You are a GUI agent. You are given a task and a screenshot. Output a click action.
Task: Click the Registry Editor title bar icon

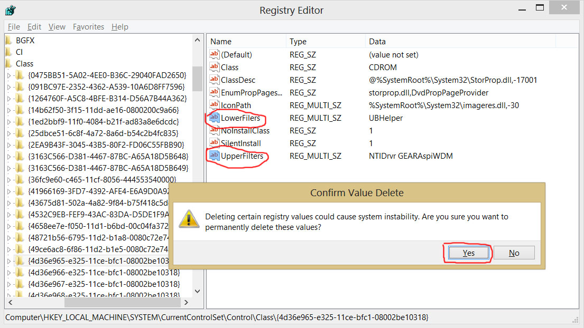point(10,9)
